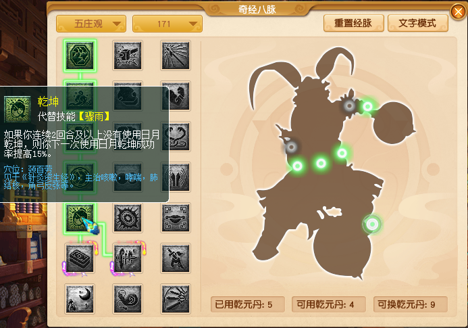Close the 奇经八脉 window
468x328 pixels.
tap(458, 12)
